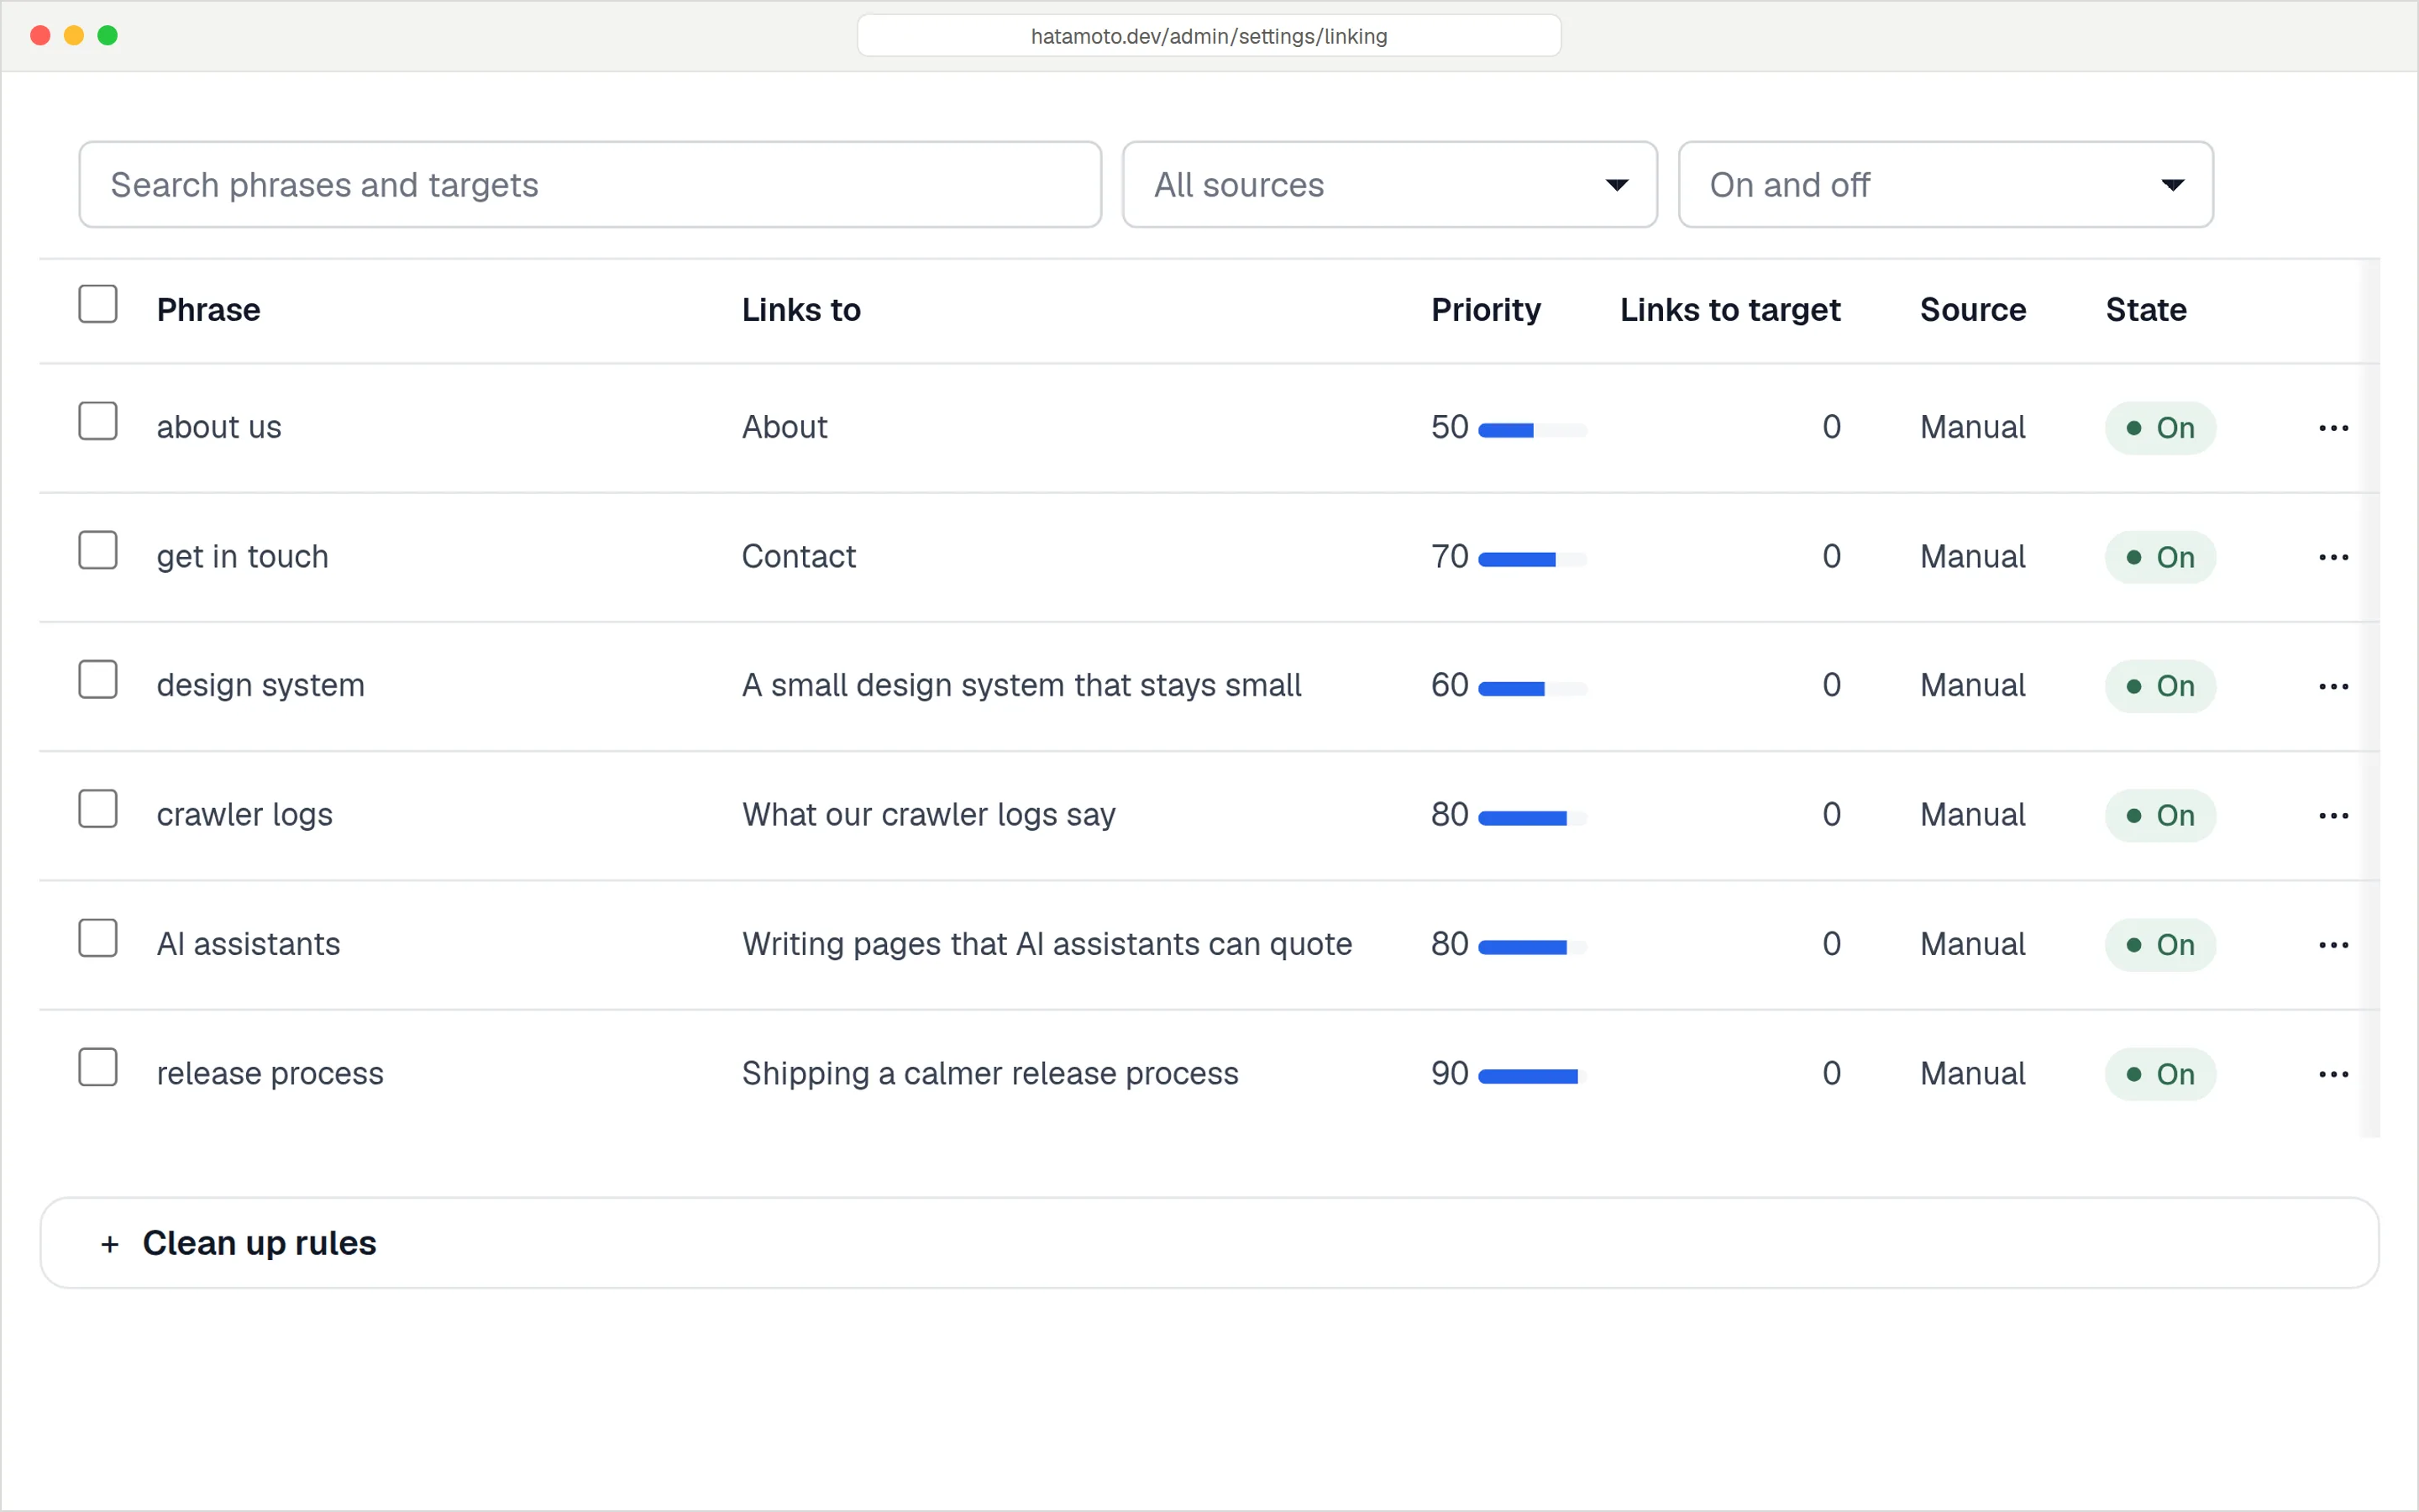This screenshot has height=1512, width=2419.
Task: Click the priority value 50
Action: pyautogui.click(x=1450, y=428)
